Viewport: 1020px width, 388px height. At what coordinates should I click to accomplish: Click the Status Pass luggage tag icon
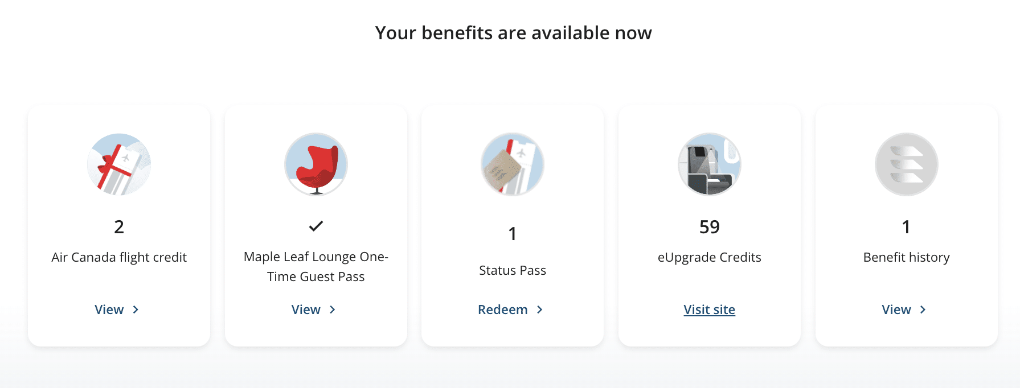tap(513, 164)
